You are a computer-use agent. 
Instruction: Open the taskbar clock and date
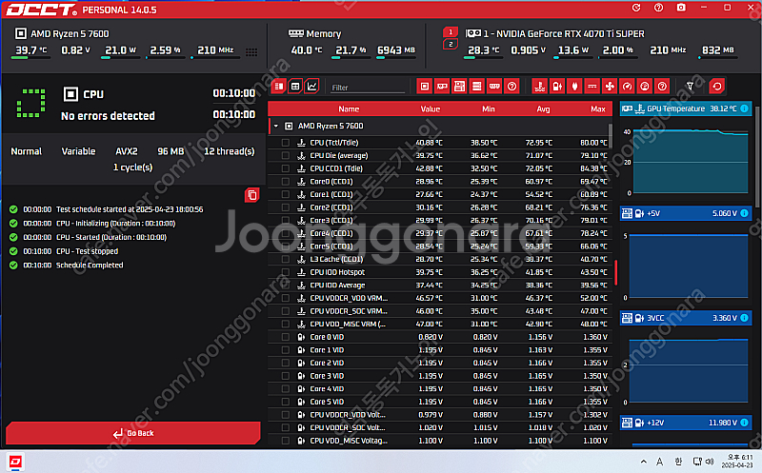[737, 461]
